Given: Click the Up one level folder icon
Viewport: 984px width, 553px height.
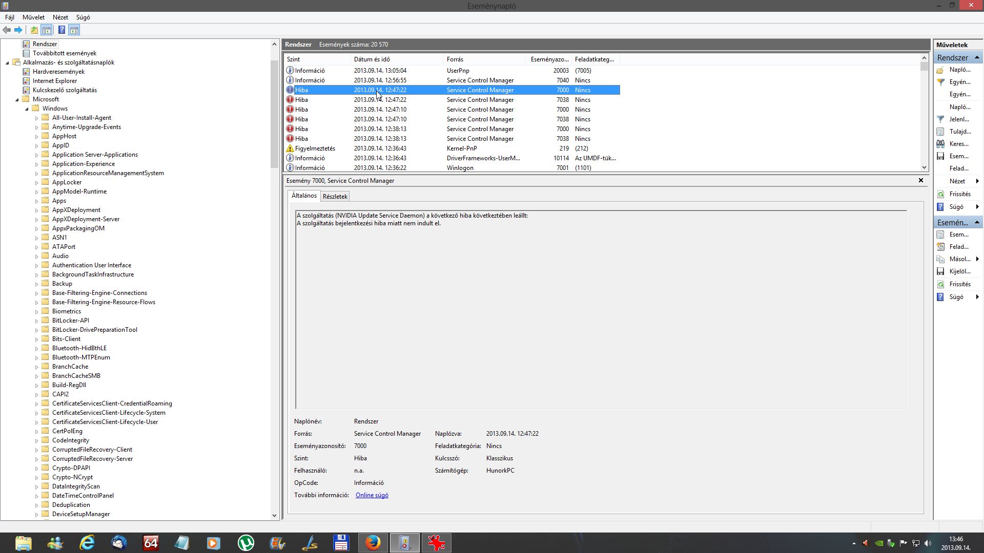Looking at the screenshot, I should [x=34, y=30].
